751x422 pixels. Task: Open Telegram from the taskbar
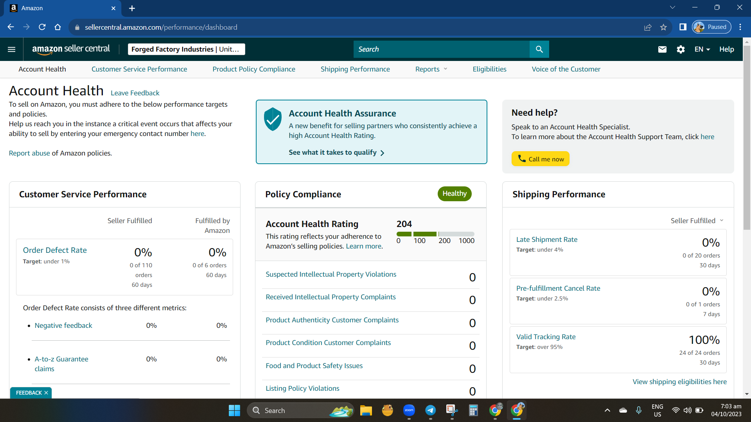tap(431, 410)
